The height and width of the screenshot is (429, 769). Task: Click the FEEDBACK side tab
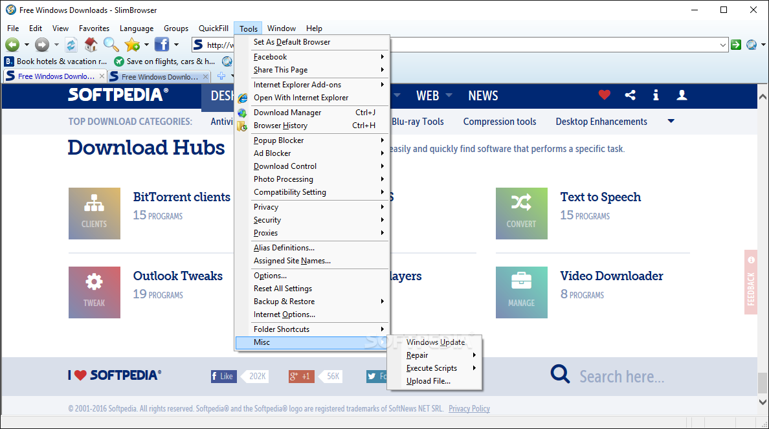[x=751, y=282]
